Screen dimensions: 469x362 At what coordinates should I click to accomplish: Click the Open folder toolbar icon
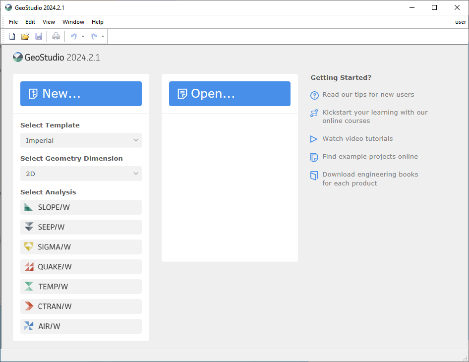pyautogui.click(x=25, y=37)
